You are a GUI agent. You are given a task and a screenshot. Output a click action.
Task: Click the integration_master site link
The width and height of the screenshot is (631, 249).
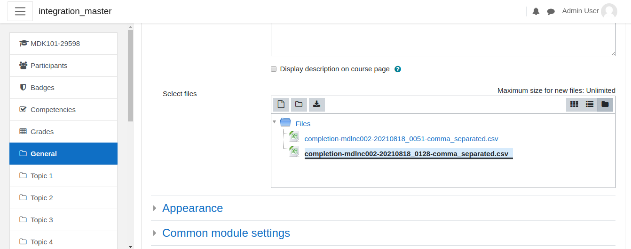coord(75,11)
